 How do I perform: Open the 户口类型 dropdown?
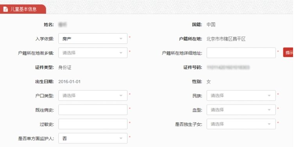[93, 96]
